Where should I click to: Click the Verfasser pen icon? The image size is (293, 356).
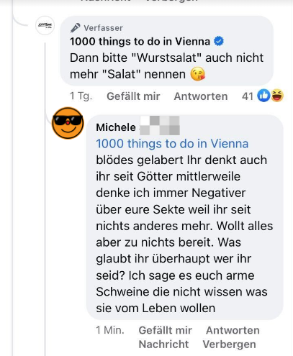coord(76,28)
